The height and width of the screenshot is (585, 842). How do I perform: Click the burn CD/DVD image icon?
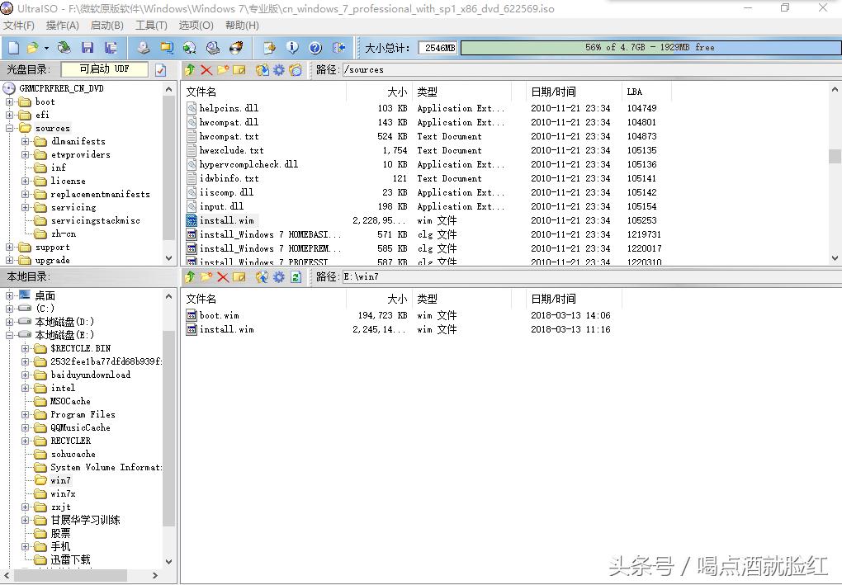pos(234,48)
